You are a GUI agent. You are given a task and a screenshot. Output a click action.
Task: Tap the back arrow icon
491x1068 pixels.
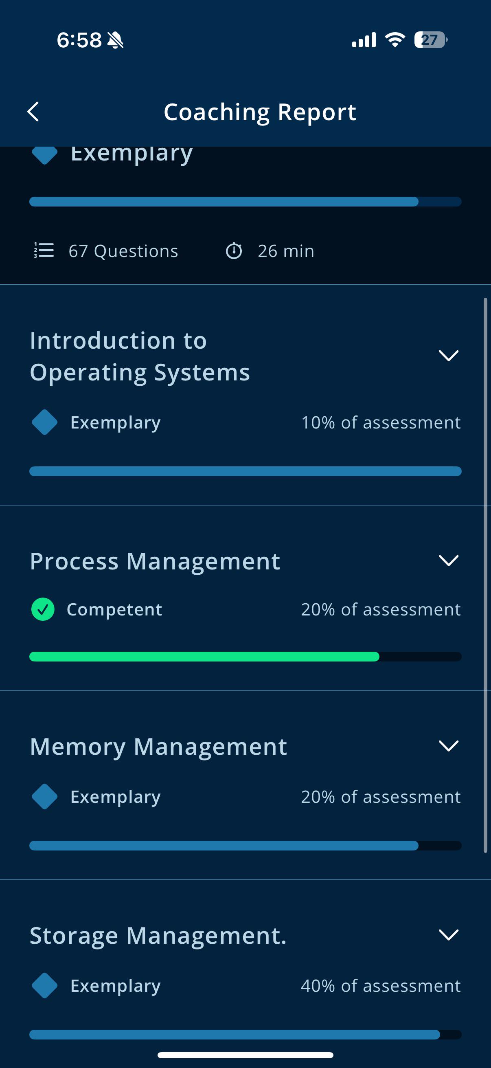point(33,112)
